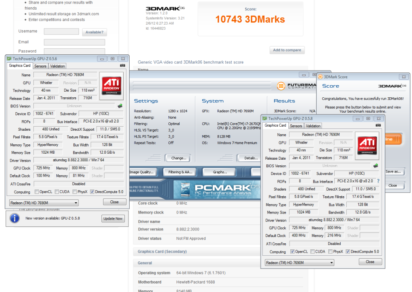The image size is (412, 292).
Task: Click the blue info icon beside the update notice
Action: click(x=15, y=218)
